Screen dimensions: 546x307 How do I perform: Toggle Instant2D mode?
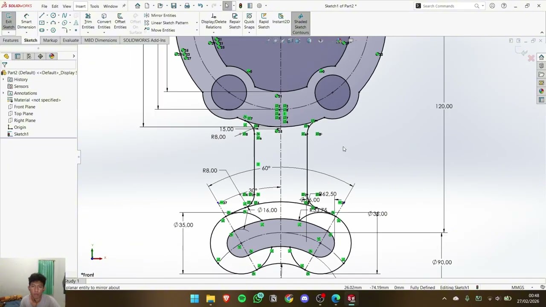click(x=281, y=19)
